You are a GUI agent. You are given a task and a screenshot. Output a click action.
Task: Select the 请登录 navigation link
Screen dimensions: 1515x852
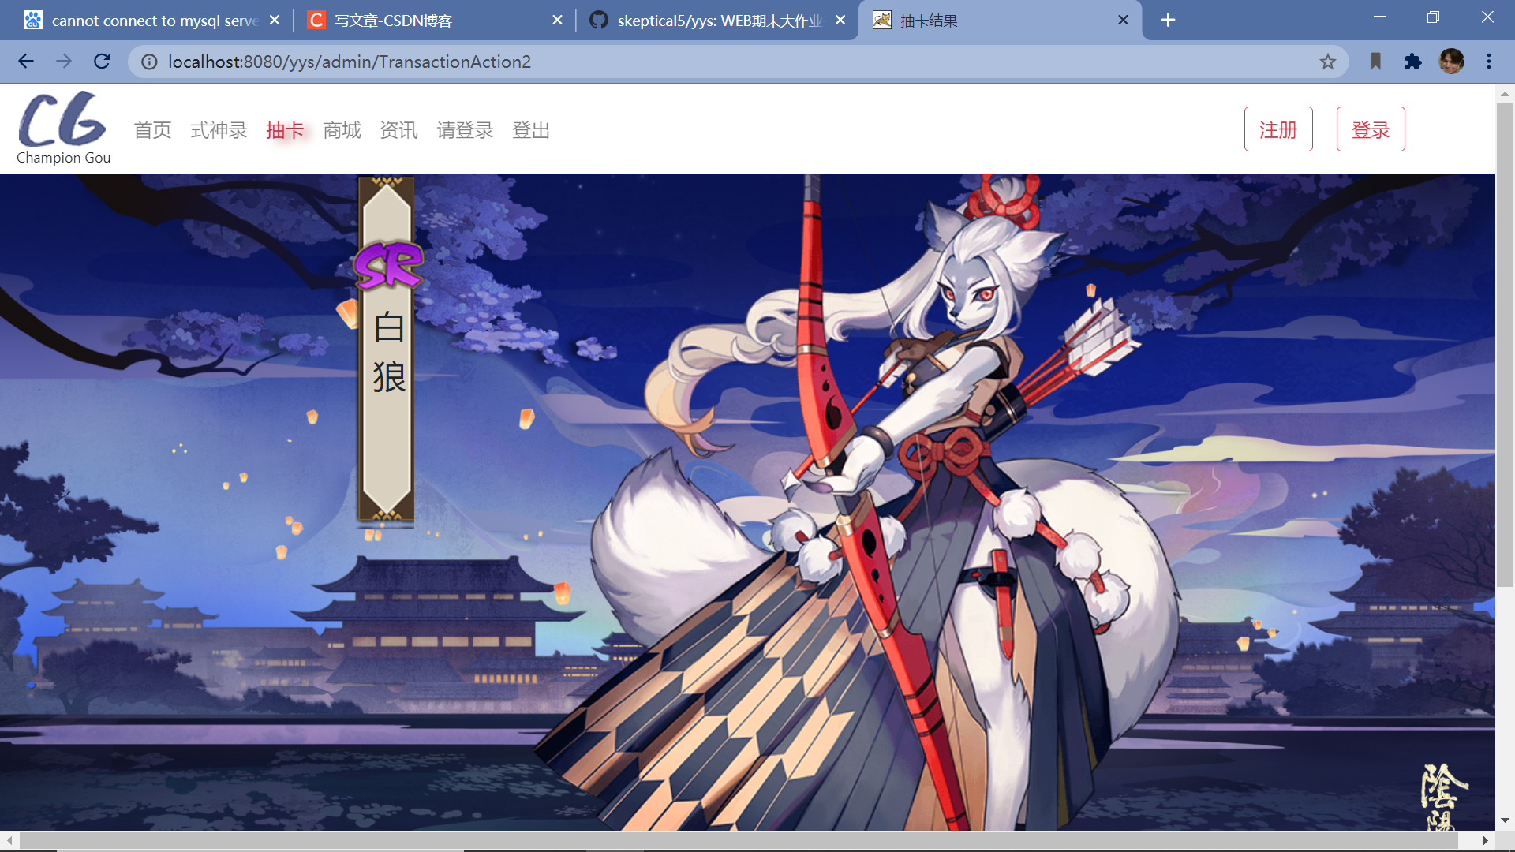point(464,130)
